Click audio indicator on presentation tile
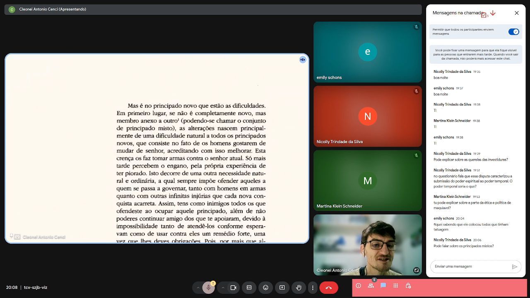530x298 pixels. coord(303,60)
